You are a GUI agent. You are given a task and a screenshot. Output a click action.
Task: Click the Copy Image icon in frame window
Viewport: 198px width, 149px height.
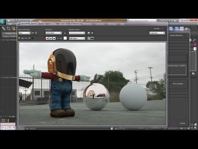coord(22,38)
